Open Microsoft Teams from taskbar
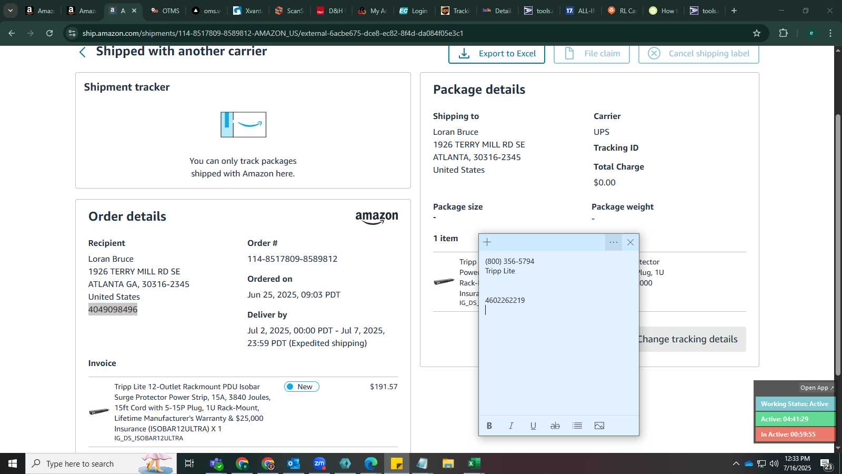The image size is (842, 474). tap(216, 463)
